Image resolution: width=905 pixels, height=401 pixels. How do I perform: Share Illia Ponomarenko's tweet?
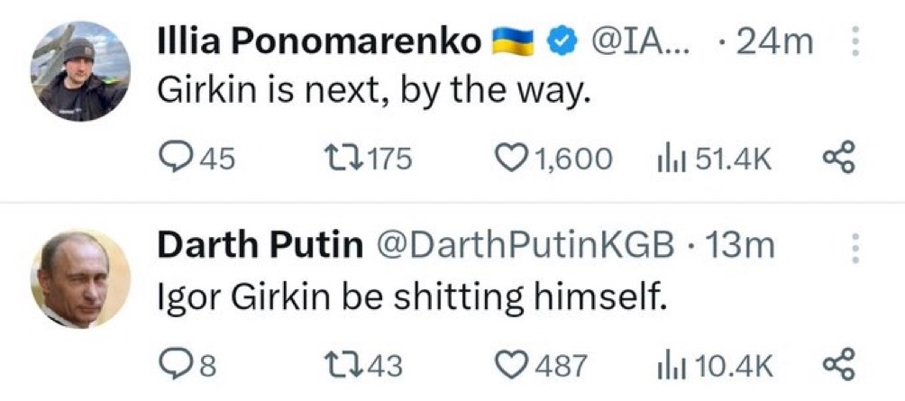(x=837, y=159)
